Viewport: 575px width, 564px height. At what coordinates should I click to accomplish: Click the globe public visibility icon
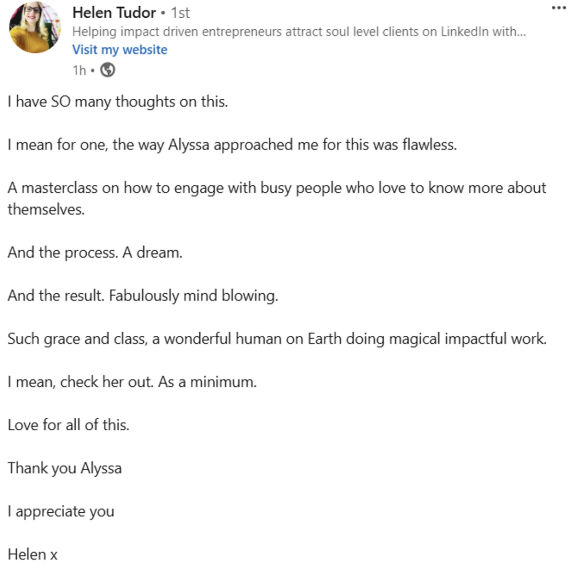(108, 70)
